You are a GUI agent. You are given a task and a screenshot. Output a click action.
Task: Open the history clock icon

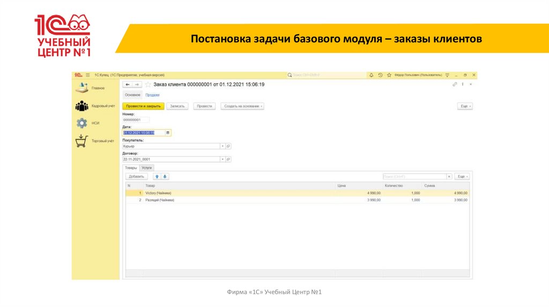380,75
